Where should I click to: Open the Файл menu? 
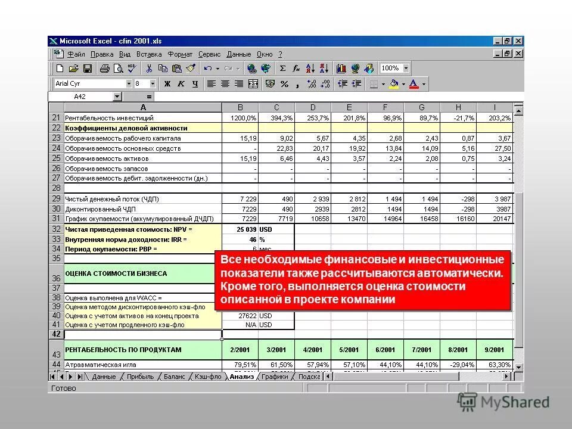(x=76, y=54)
